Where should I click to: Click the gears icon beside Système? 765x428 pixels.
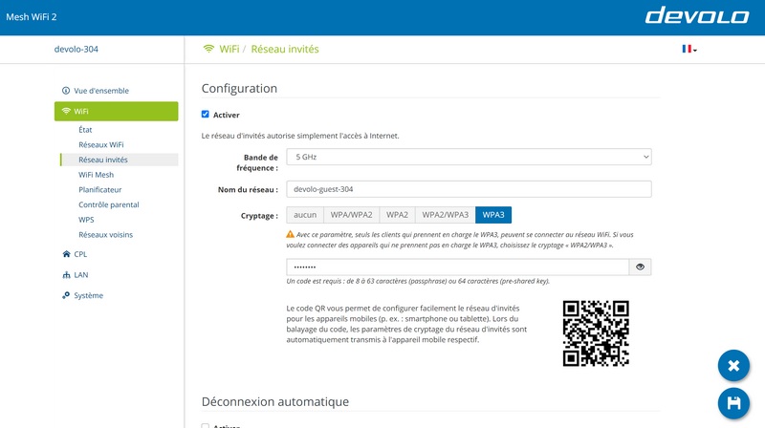(66, 295)
